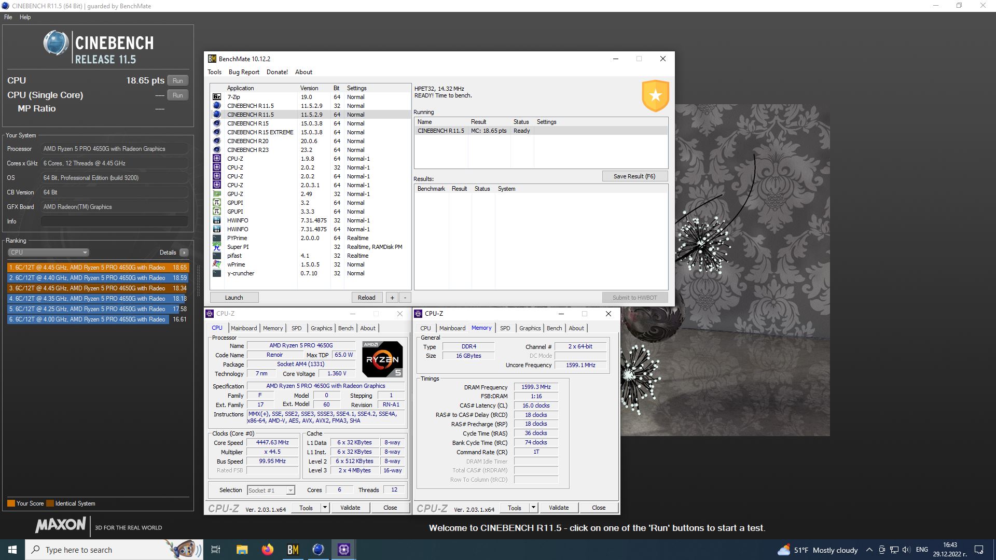This screenshot has height=560, width=996.
Task: Switch to BenchMate taskbar icon
Action: [x=293, y=550]
